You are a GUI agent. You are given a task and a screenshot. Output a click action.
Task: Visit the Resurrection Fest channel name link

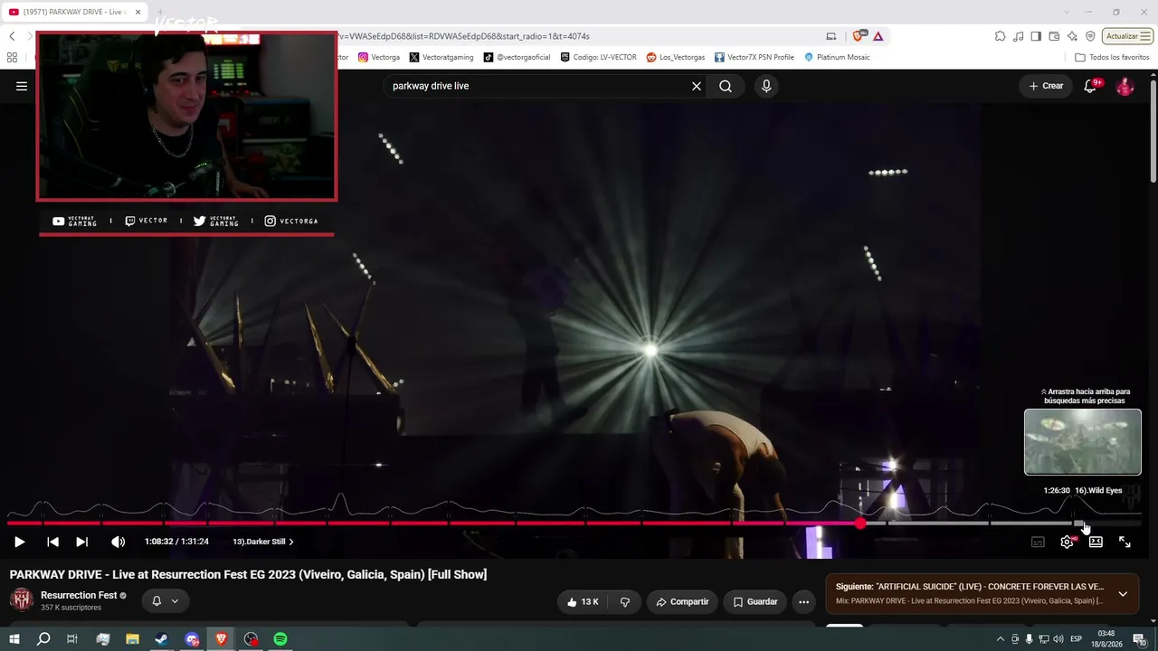click(79, 595)
